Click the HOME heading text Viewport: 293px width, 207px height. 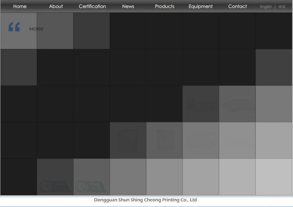[x=36, y=29]
